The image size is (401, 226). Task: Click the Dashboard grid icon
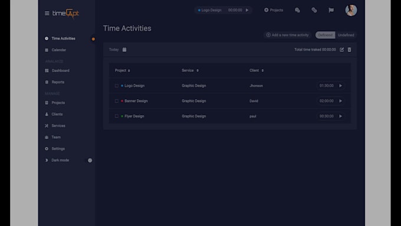coord(47,70)
